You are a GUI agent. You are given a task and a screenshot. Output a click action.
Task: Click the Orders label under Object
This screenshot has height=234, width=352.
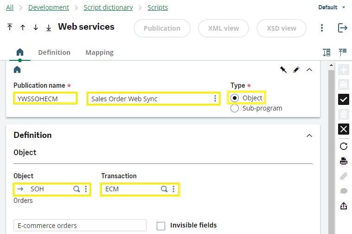23,201
